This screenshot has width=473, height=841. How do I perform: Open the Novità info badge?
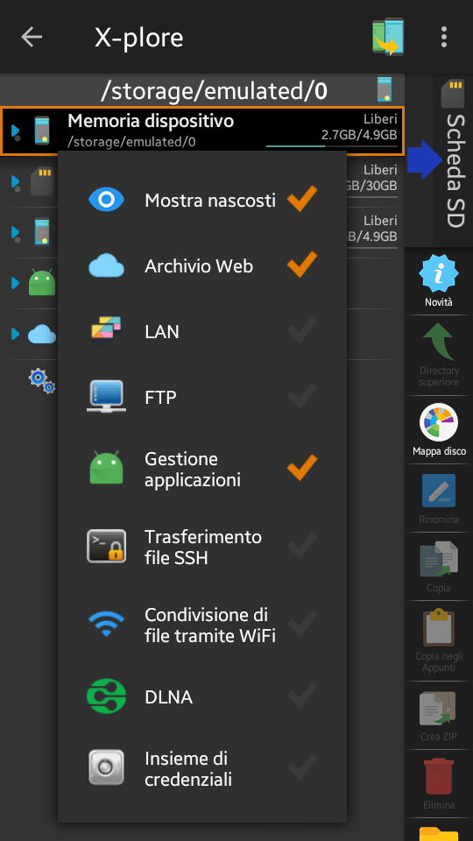point(439,274)
